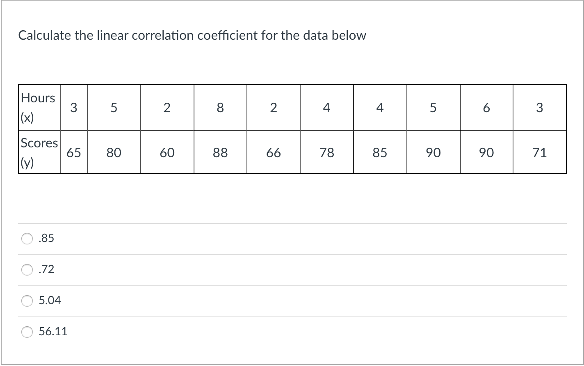The height and width of the screenshot is (366, 584).
Task: Click the question text about correlation coefficient
Action: [192, 36]
